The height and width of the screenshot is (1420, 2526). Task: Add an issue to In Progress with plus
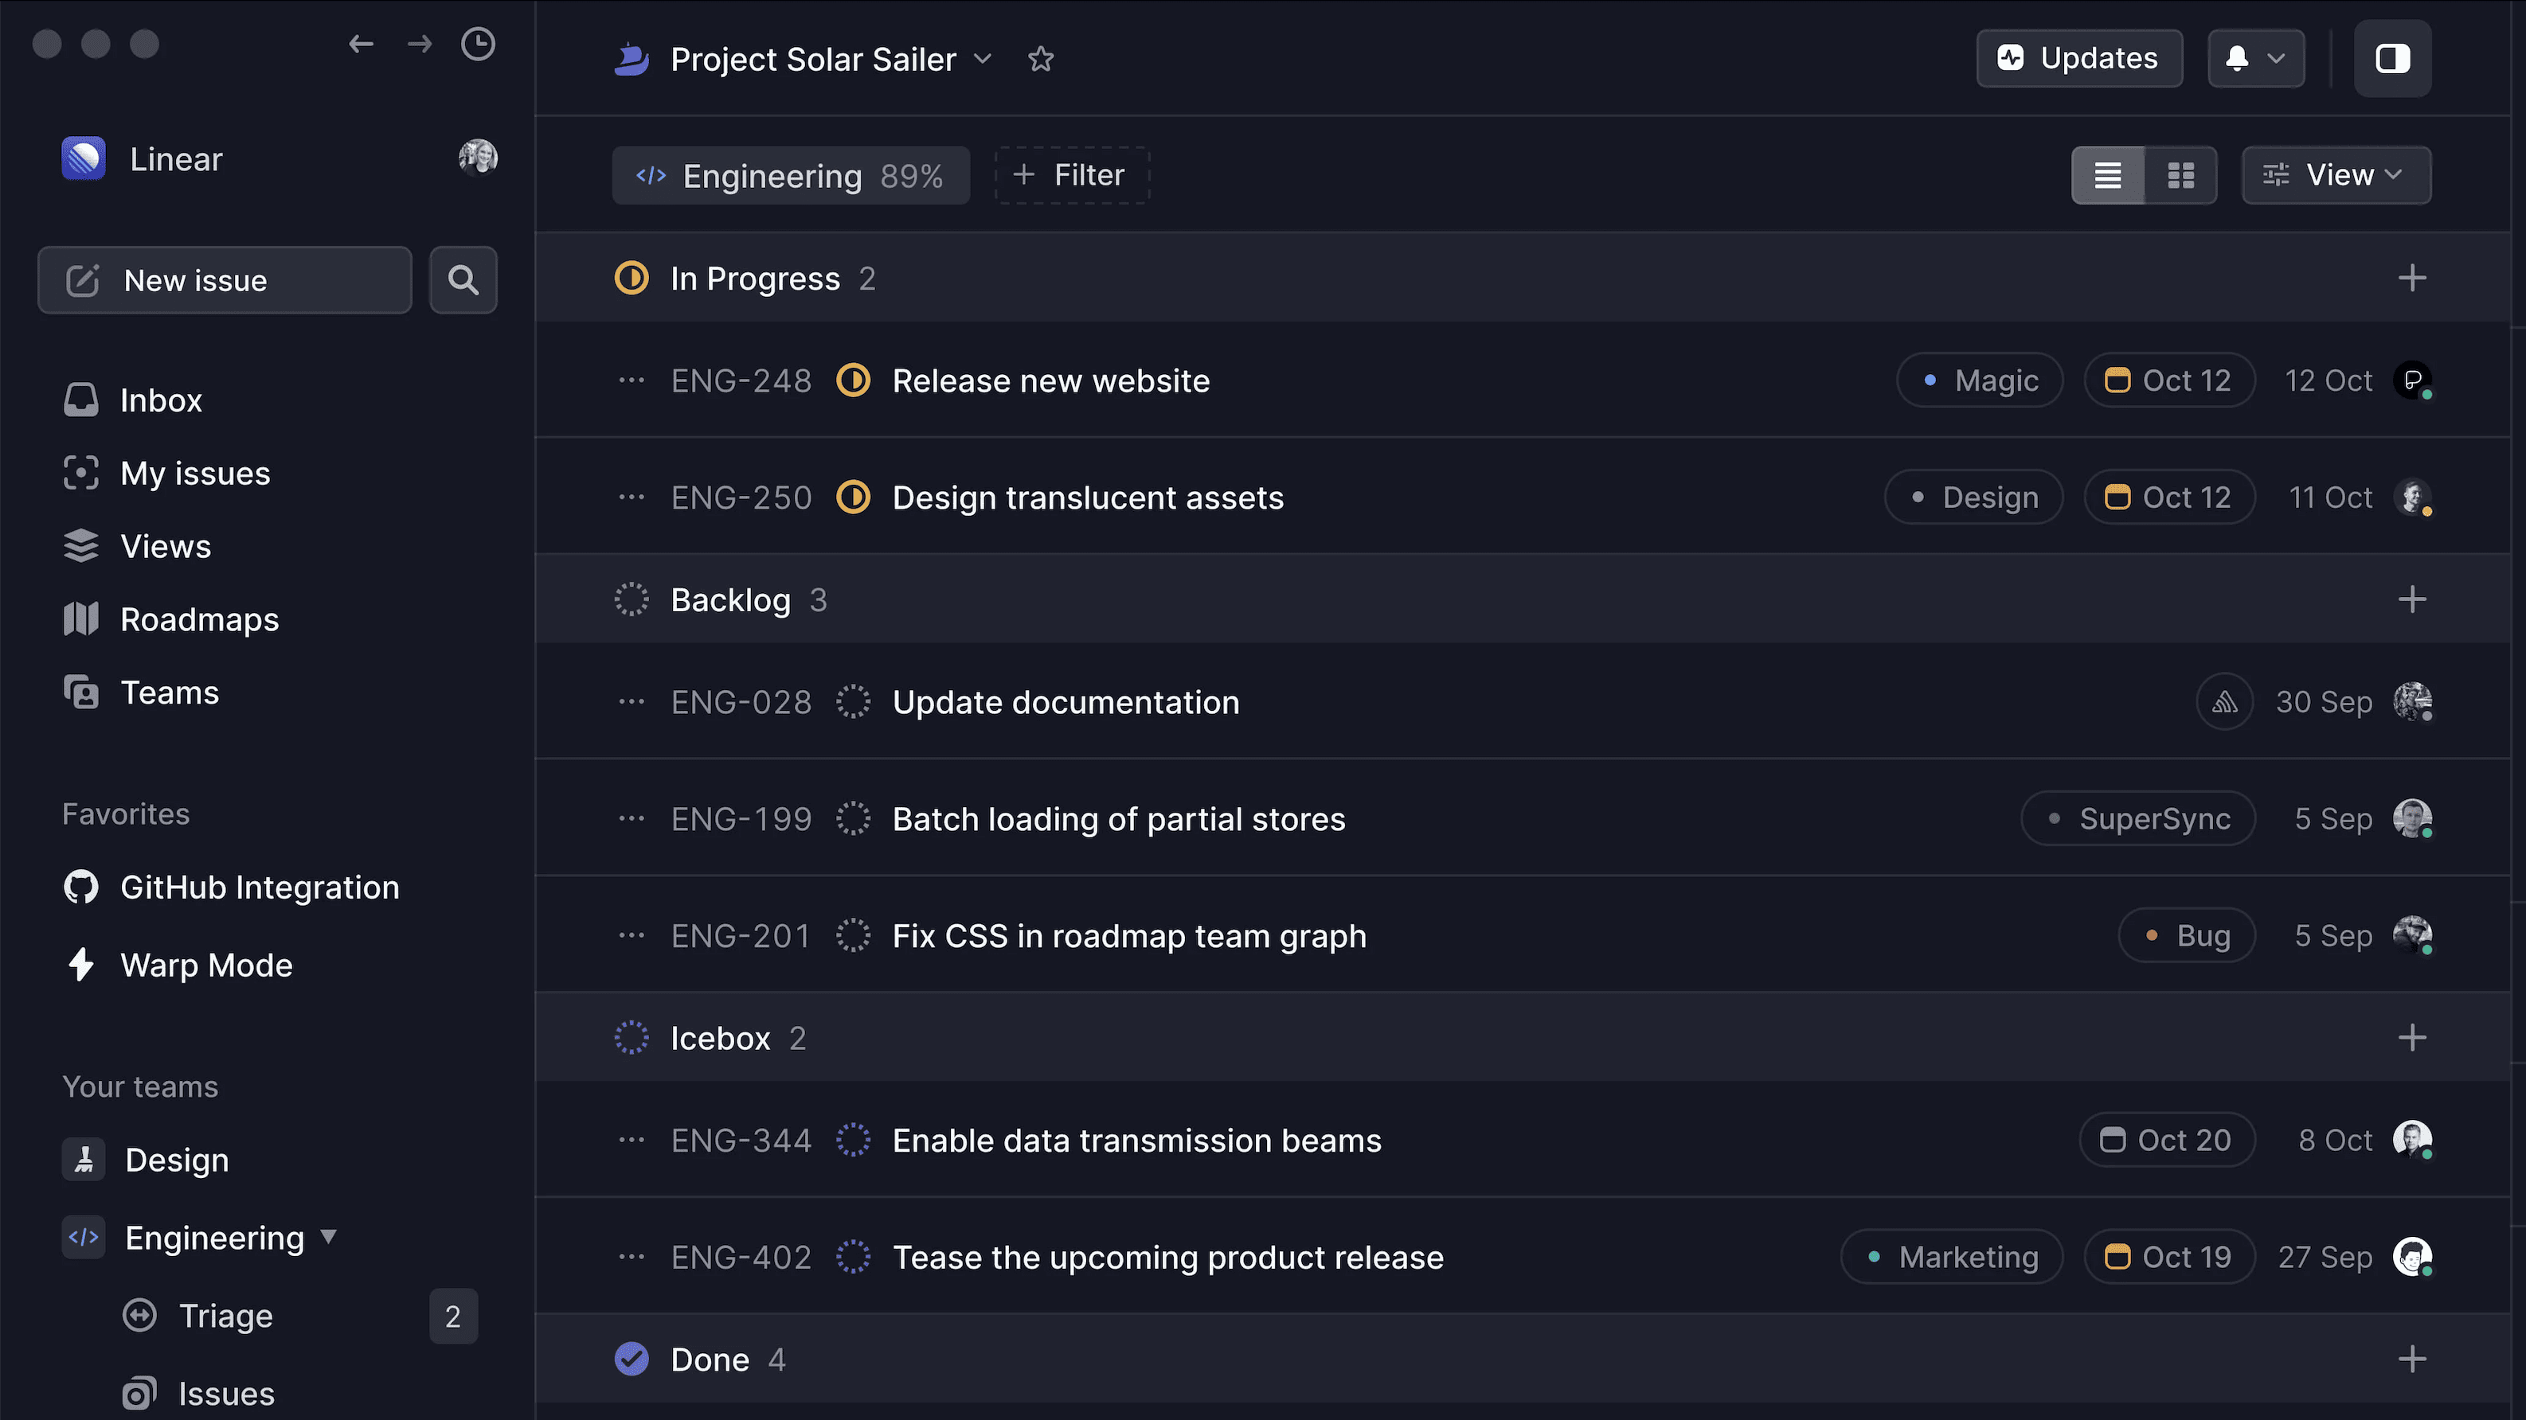(2412, 279)
